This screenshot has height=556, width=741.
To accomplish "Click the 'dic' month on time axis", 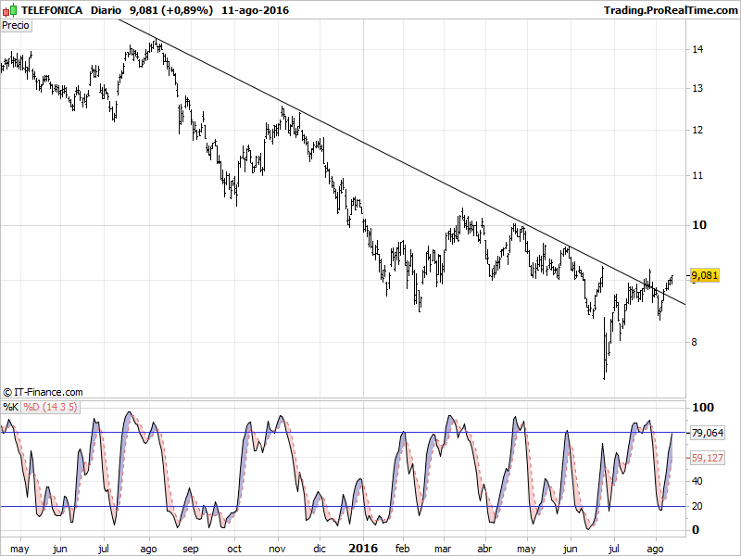I will click(320, 549).
